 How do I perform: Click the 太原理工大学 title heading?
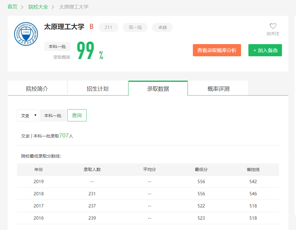click(x=64, y=27)
